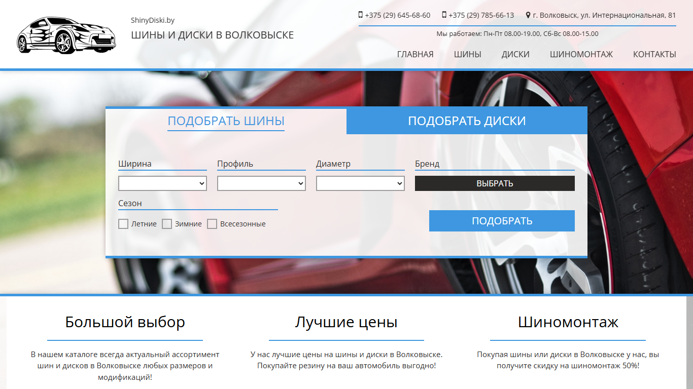Call phone number +375 (29) 785-66-13
693x389 pixels.
coord(481,15)
